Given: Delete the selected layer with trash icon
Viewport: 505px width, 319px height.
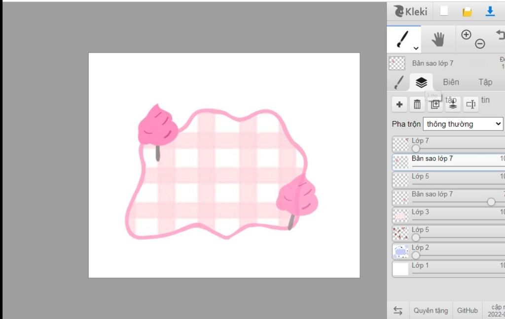Looking at the screenshot, I should pyautogui.click(x=417, y=104).
